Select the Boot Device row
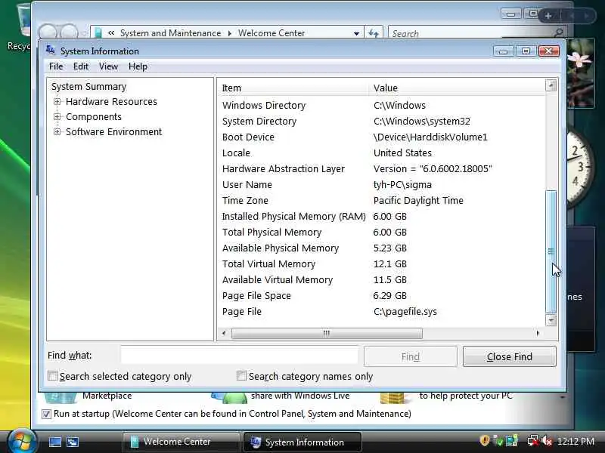 (x=381, y=137)
